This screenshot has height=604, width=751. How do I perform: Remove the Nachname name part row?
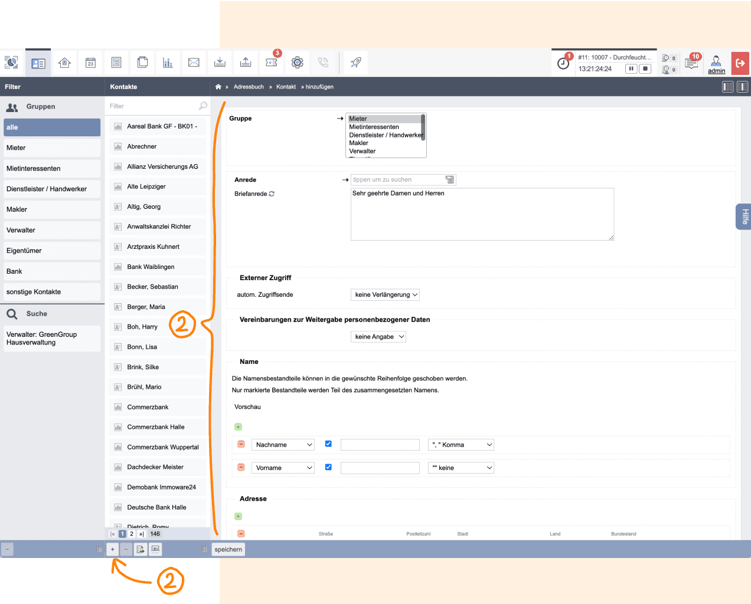[241, 444]
